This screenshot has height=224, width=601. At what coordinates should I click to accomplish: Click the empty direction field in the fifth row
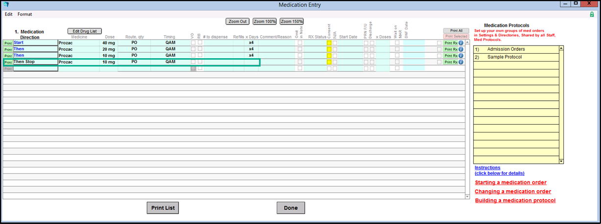click(35, 68)
